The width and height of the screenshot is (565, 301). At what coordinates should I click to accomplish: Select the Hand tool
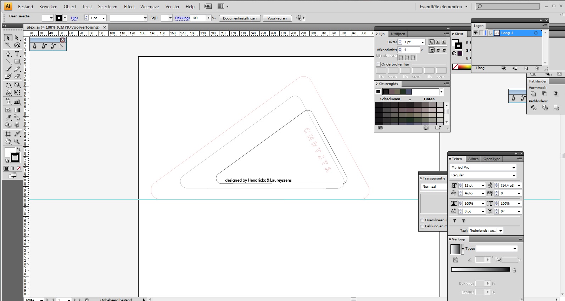pyautogui.click(x=8, y=141)
